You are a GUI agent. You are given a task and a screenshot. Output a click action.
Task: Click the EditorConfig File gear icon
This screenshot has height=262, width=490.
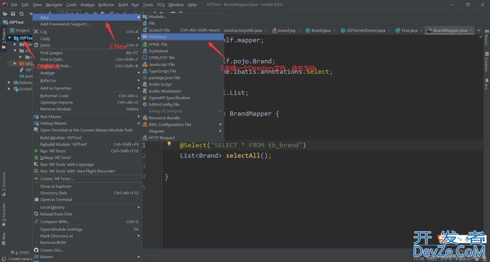click(145, 105)
